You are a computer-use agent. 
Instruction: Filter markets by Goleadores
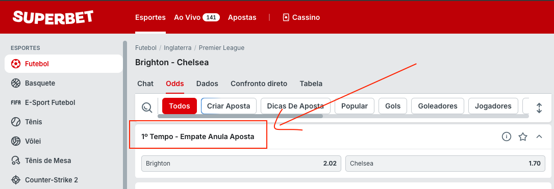coord(437,106)
